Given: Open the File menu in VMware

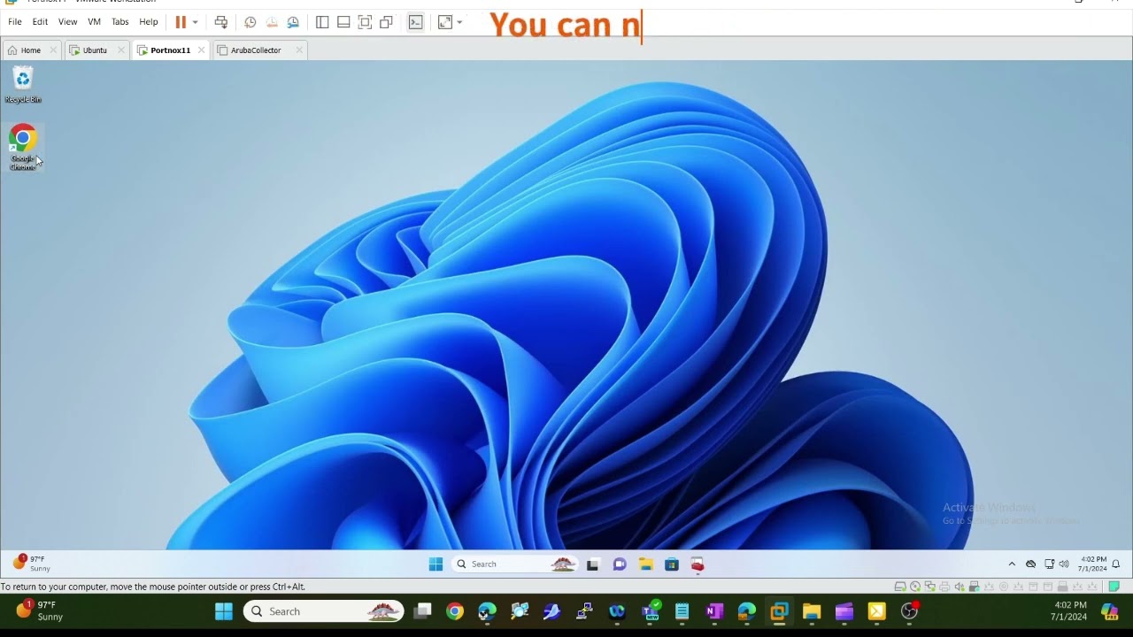Looking at the screenshot, I should point(15,22).
